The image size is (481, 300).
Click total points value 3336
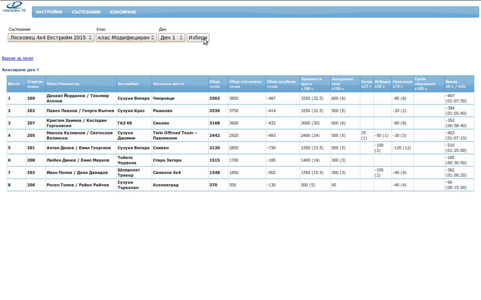click(x=214, y=111)
